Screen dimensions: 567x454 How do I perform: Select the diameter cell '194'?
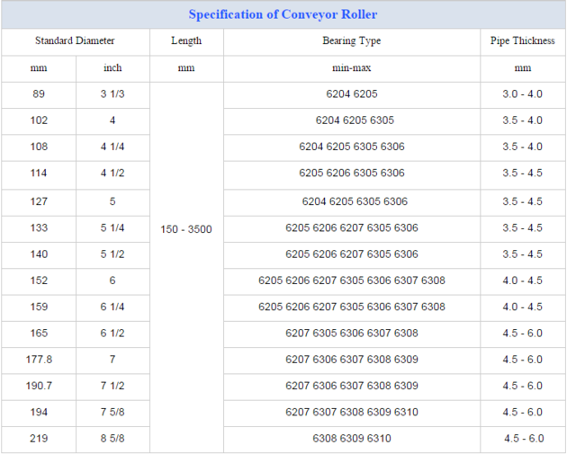(39, 413)
